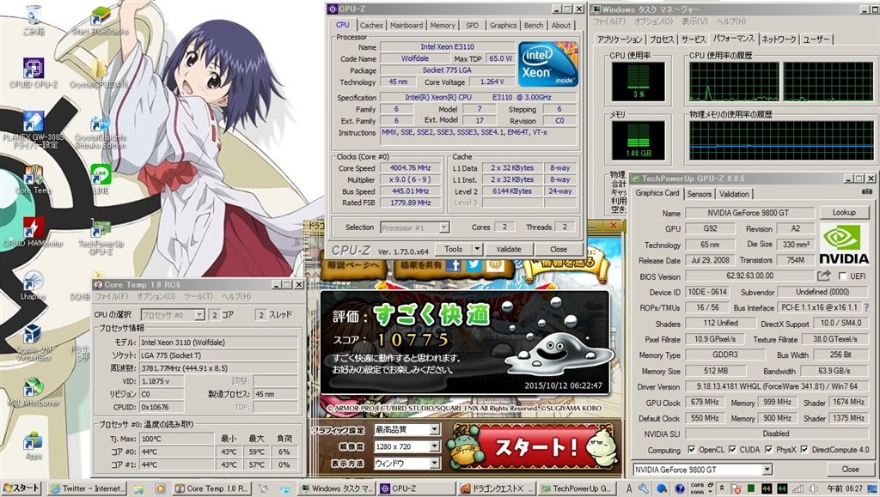
Task: Open PLANEX GW-300S driver settings shortcut
Action: (x=34, y=130)
